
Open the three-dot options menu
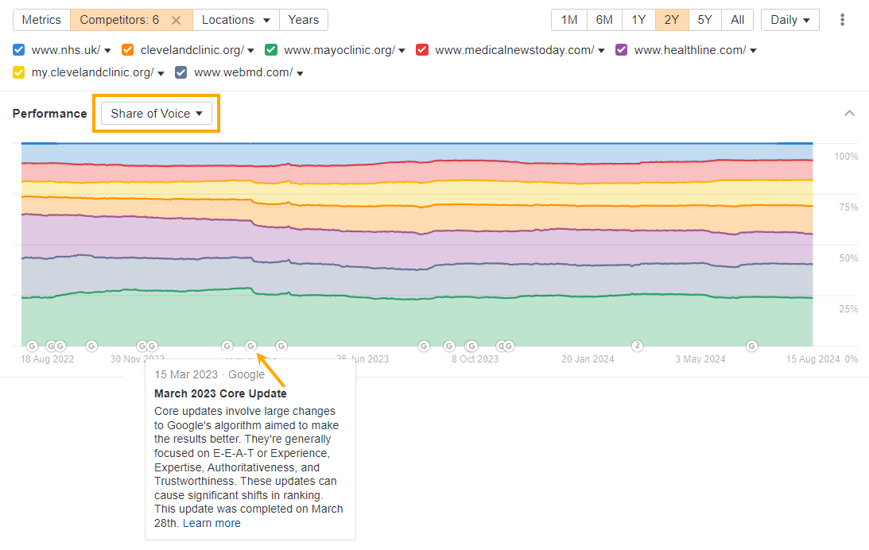tap(842, 19)
